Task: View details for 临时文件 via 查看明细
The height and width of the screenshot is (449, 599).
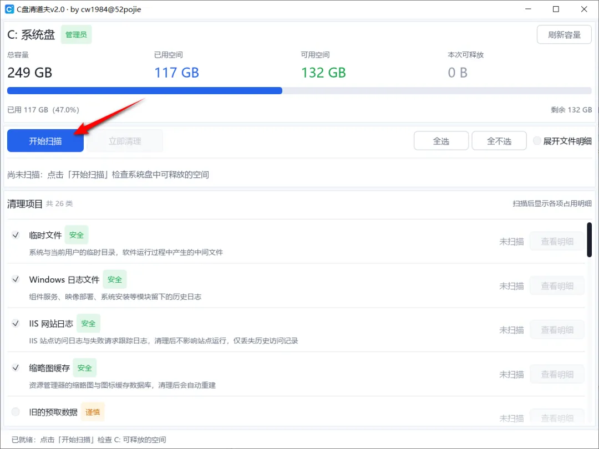Action: point(557,241)
